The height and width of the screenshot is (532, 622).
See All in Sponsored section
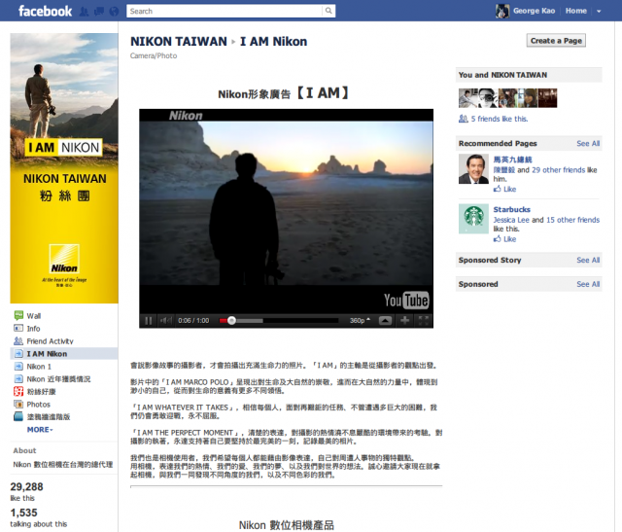588,284
